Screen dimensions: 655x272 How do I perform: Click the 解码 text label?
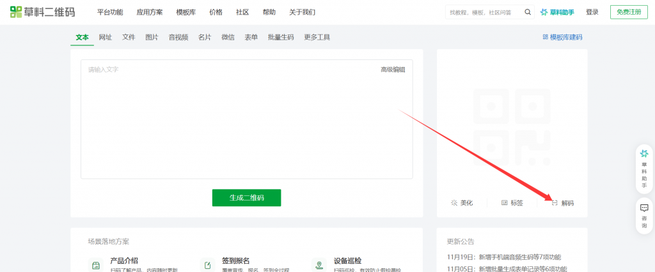click(568, 203)
